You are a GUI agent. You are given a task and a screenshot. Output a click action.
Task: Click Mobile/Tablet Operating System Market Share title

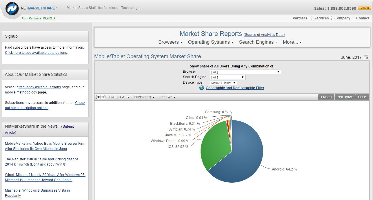[148, 56]
